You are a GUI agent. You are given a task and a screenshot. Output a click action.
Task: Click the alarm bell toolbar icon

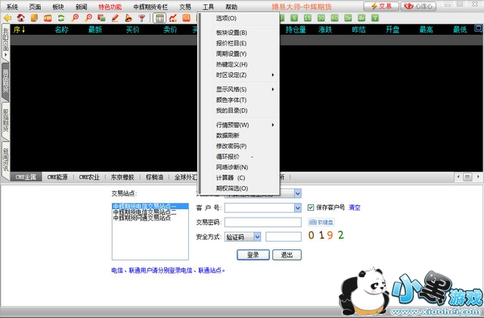point(129,17)
